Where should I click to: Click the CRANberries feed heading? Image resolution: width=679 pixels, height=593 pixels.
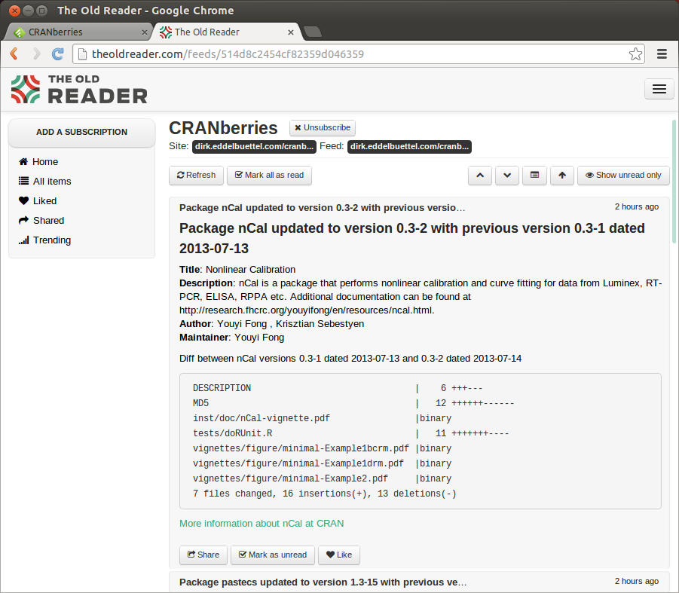pos(224,128)
